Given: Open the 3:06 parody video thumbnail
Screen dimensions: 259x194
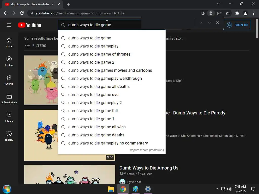Looking at the screenshot, I should click(41, 135).
